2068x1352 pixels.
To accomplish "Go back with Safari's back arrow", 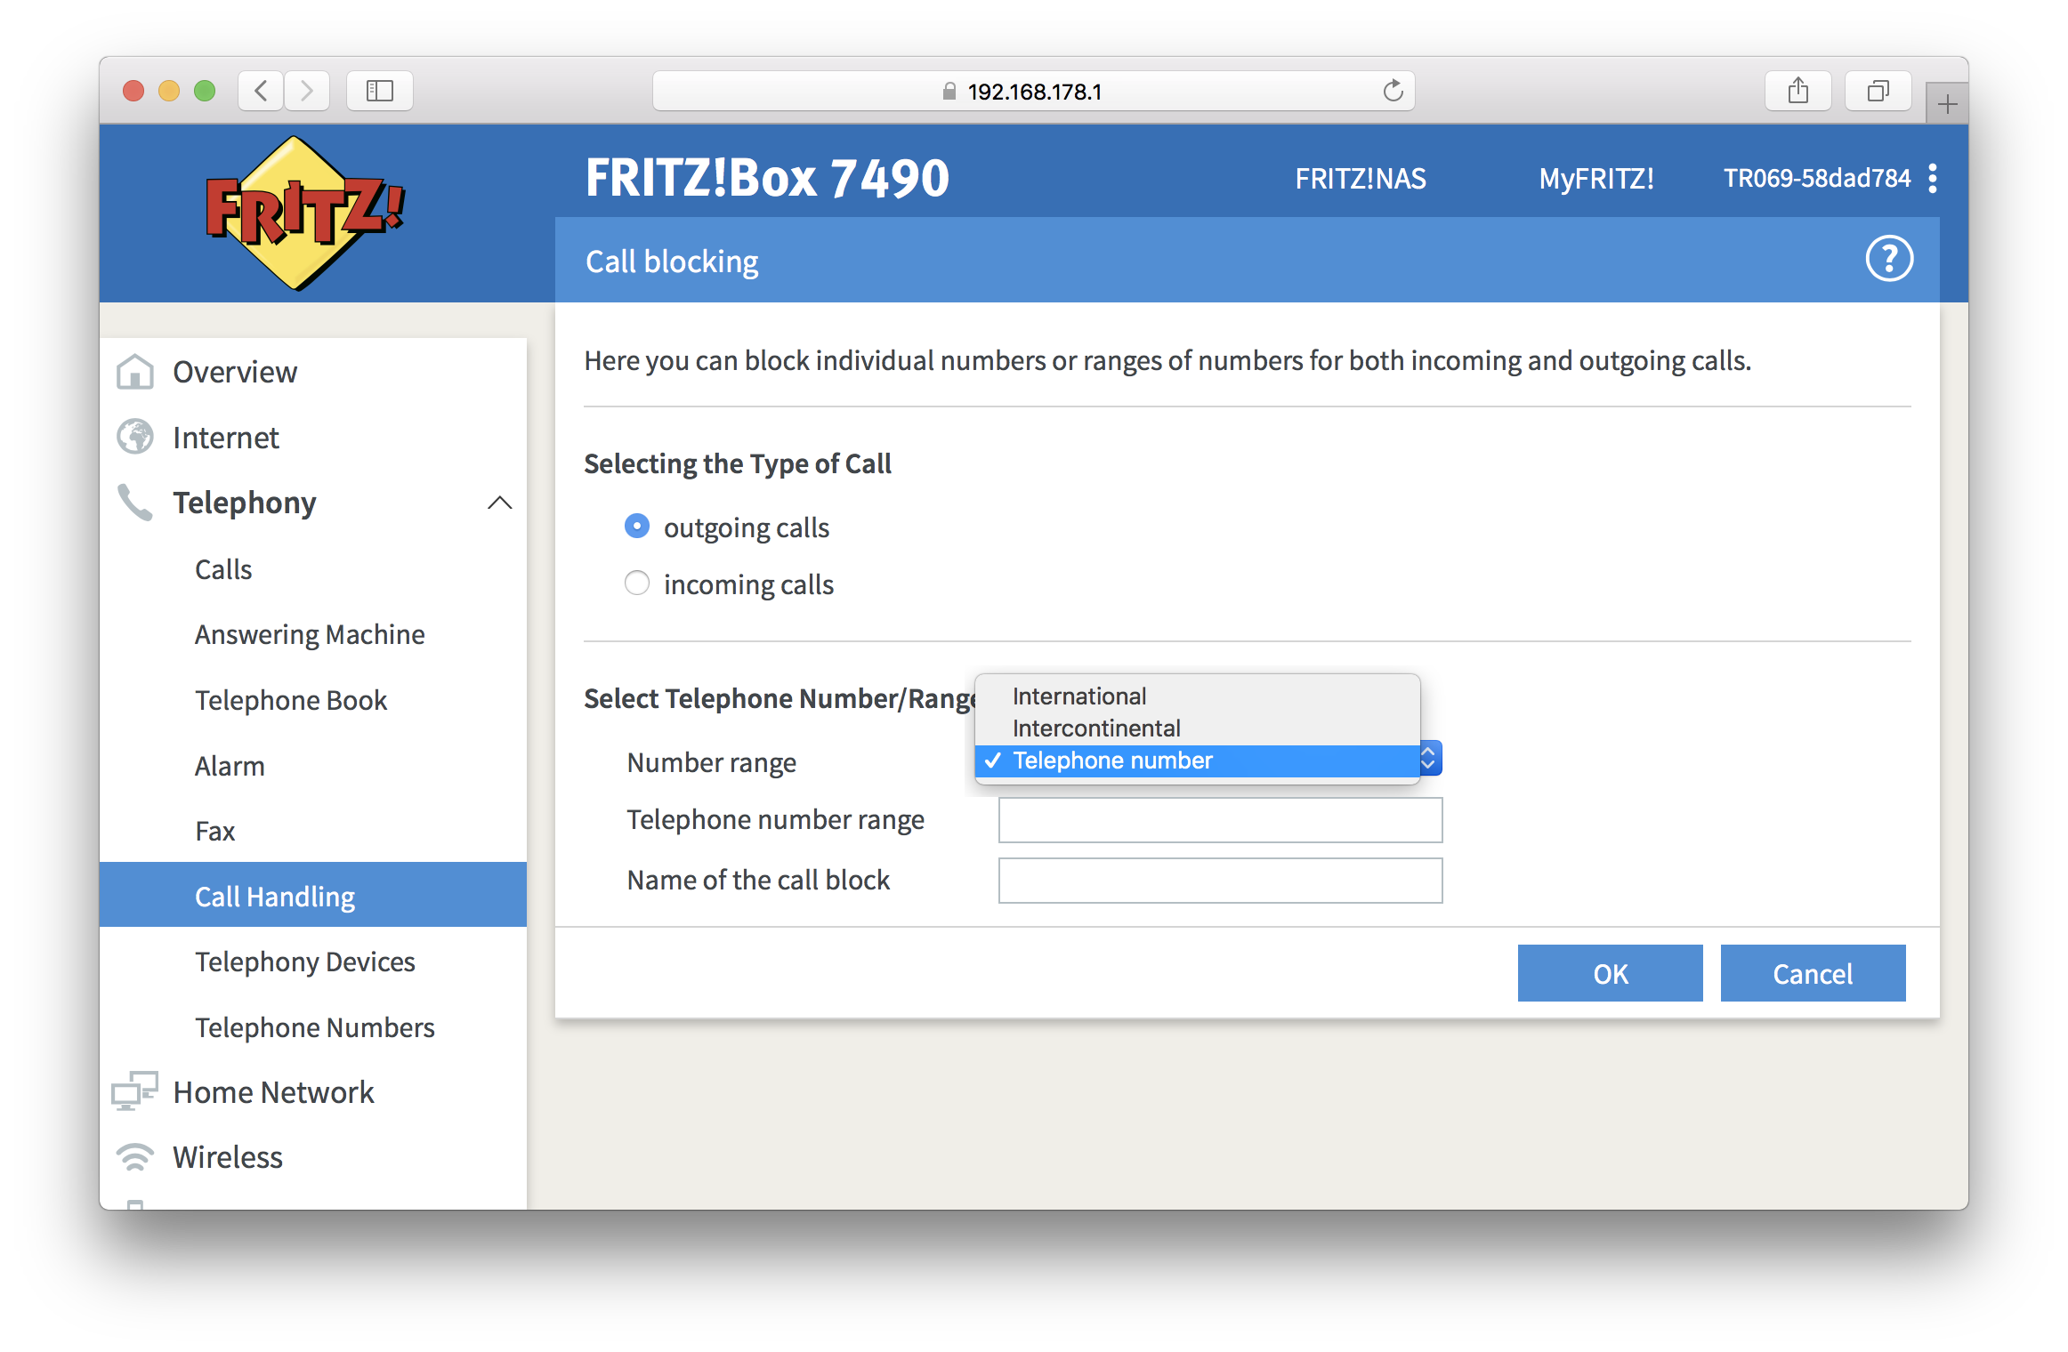I will [261, 91].
